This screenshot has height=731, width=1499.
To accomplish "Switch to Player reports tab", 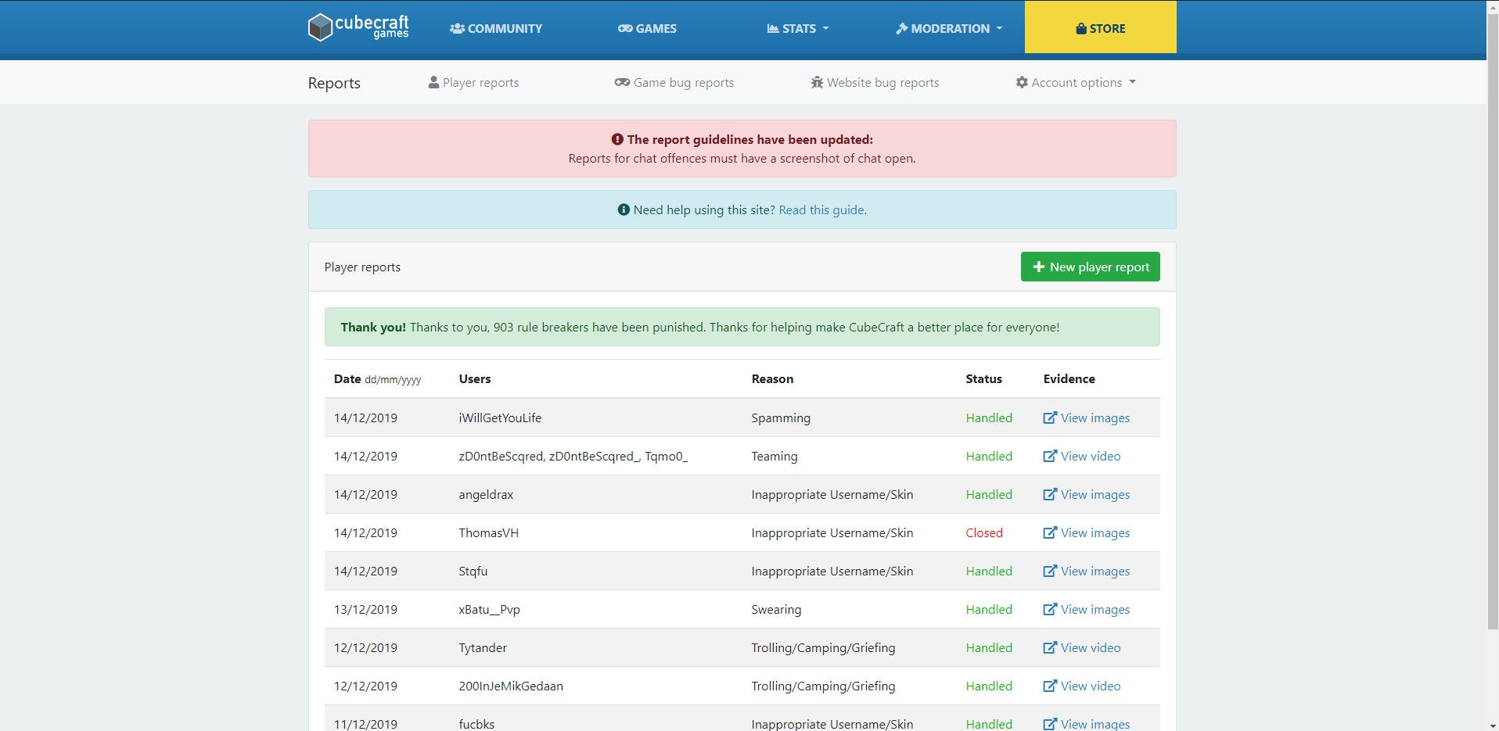I will (x=473, y=82).
